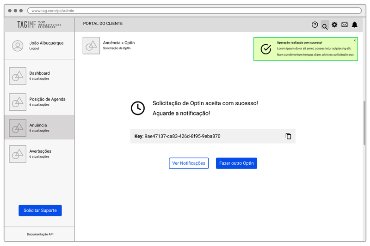Copy the OptIn key to clipboard
Image resolution: width=370 pixels, height=246 pixels.
[x=288, y=136]
